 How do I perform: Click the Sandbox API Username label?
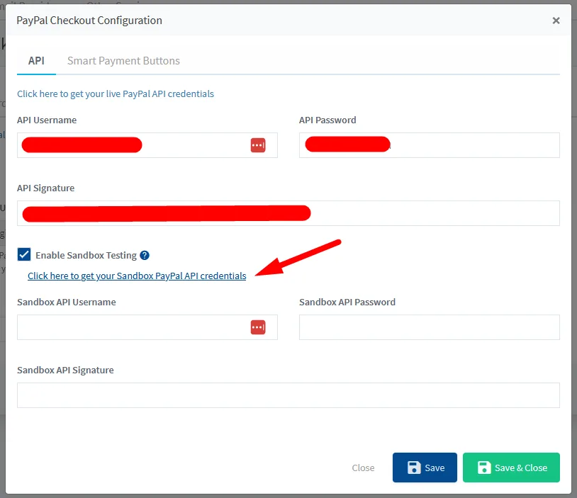[67, 302]
